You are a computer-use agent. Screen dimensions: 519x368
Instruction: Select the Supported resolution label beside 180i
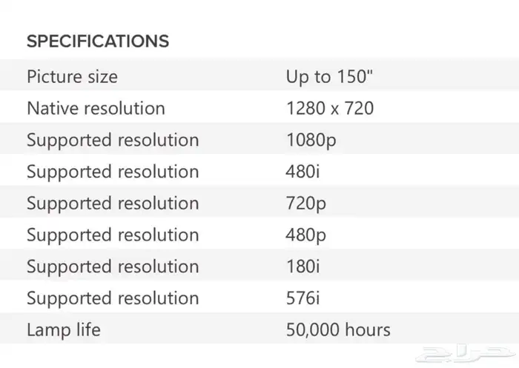(113, 267)
